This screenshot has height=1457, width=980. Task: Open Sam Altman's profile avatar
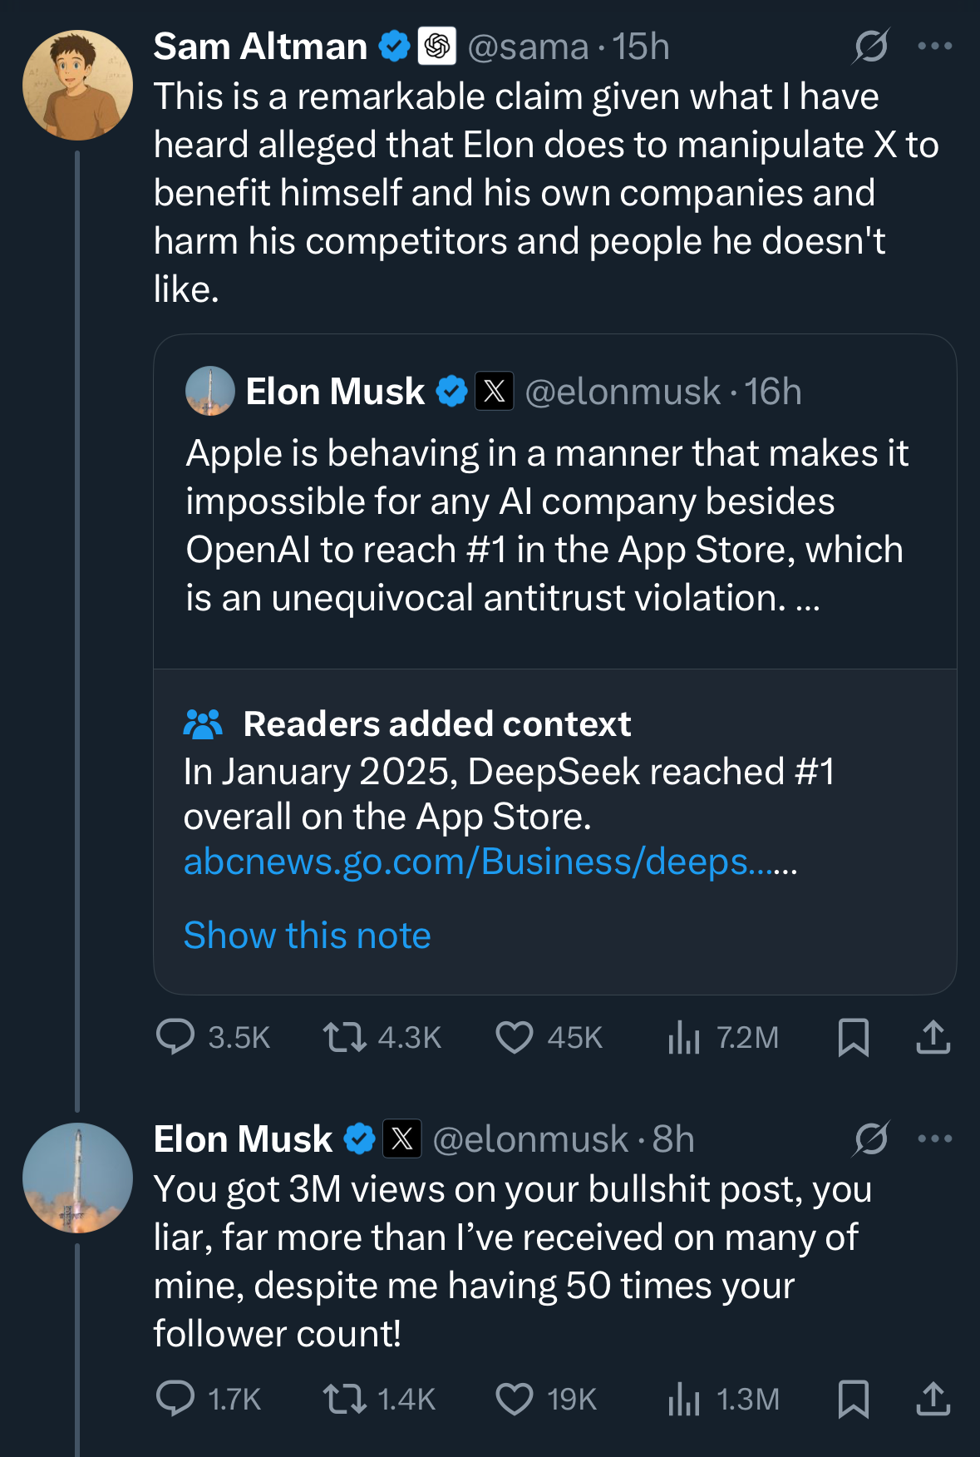(x=77, y=86)
